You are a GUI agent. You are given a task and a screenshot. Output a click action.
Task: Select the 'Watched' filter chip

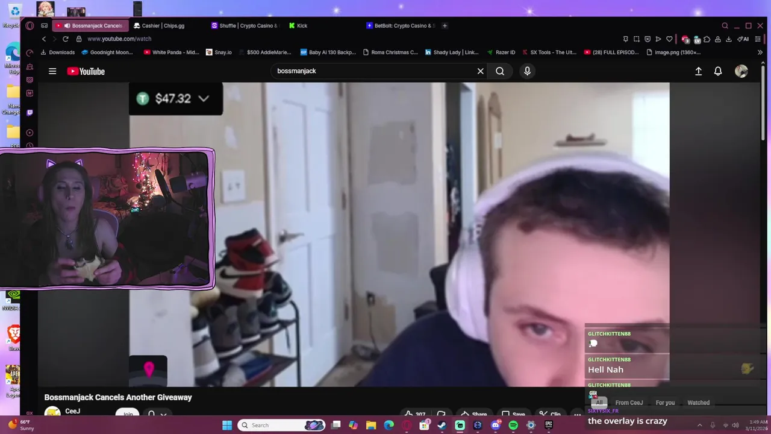coord(698,403)
